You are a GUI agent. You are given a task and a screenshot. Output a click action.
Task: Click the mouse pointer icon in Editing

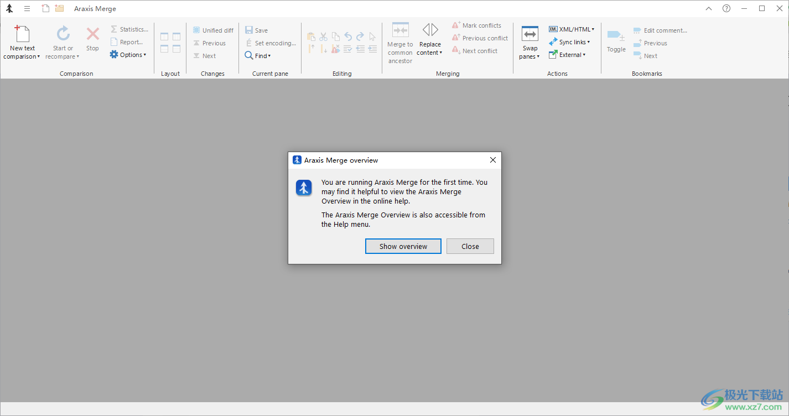click(372, 37)
